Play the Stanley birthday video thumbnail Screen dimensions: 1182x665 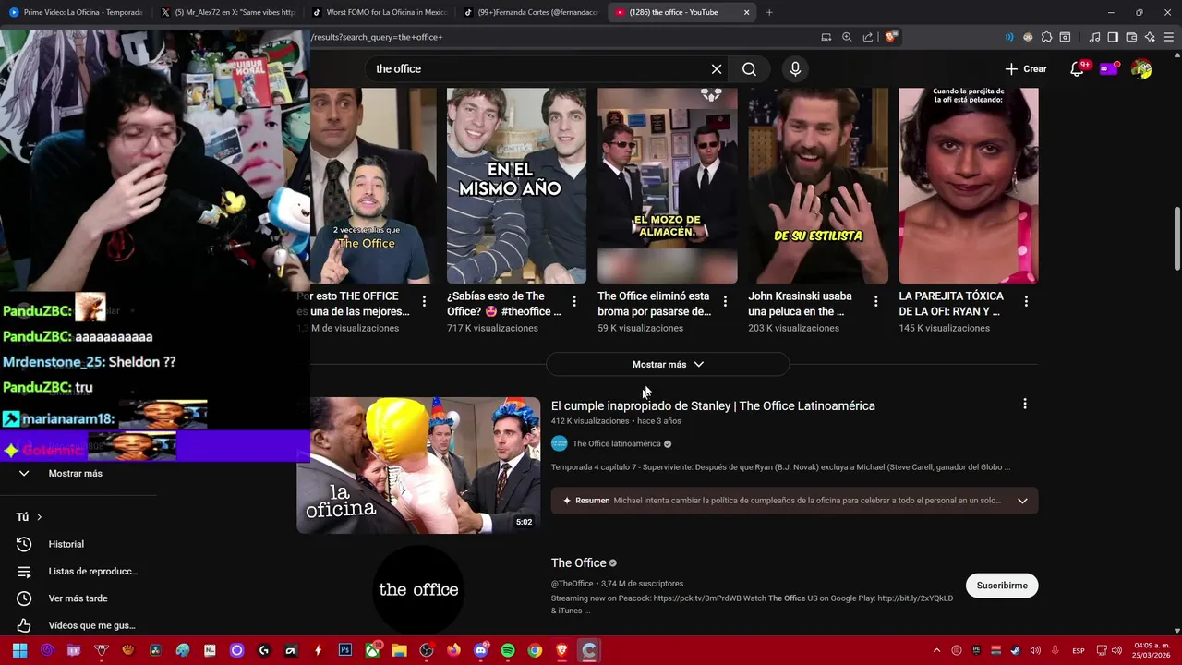tap(418, 465)
